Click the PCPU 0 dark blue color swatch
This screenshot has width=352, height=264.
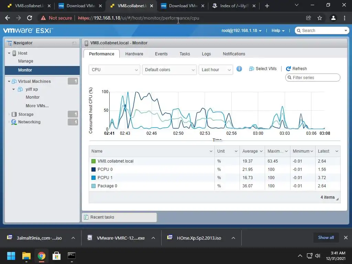(x=93, y=169)
